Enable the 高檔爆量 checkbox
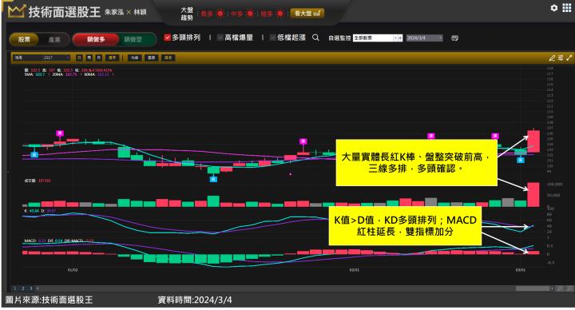This screenshot has height=310, width=575. (x=220, y=38)
